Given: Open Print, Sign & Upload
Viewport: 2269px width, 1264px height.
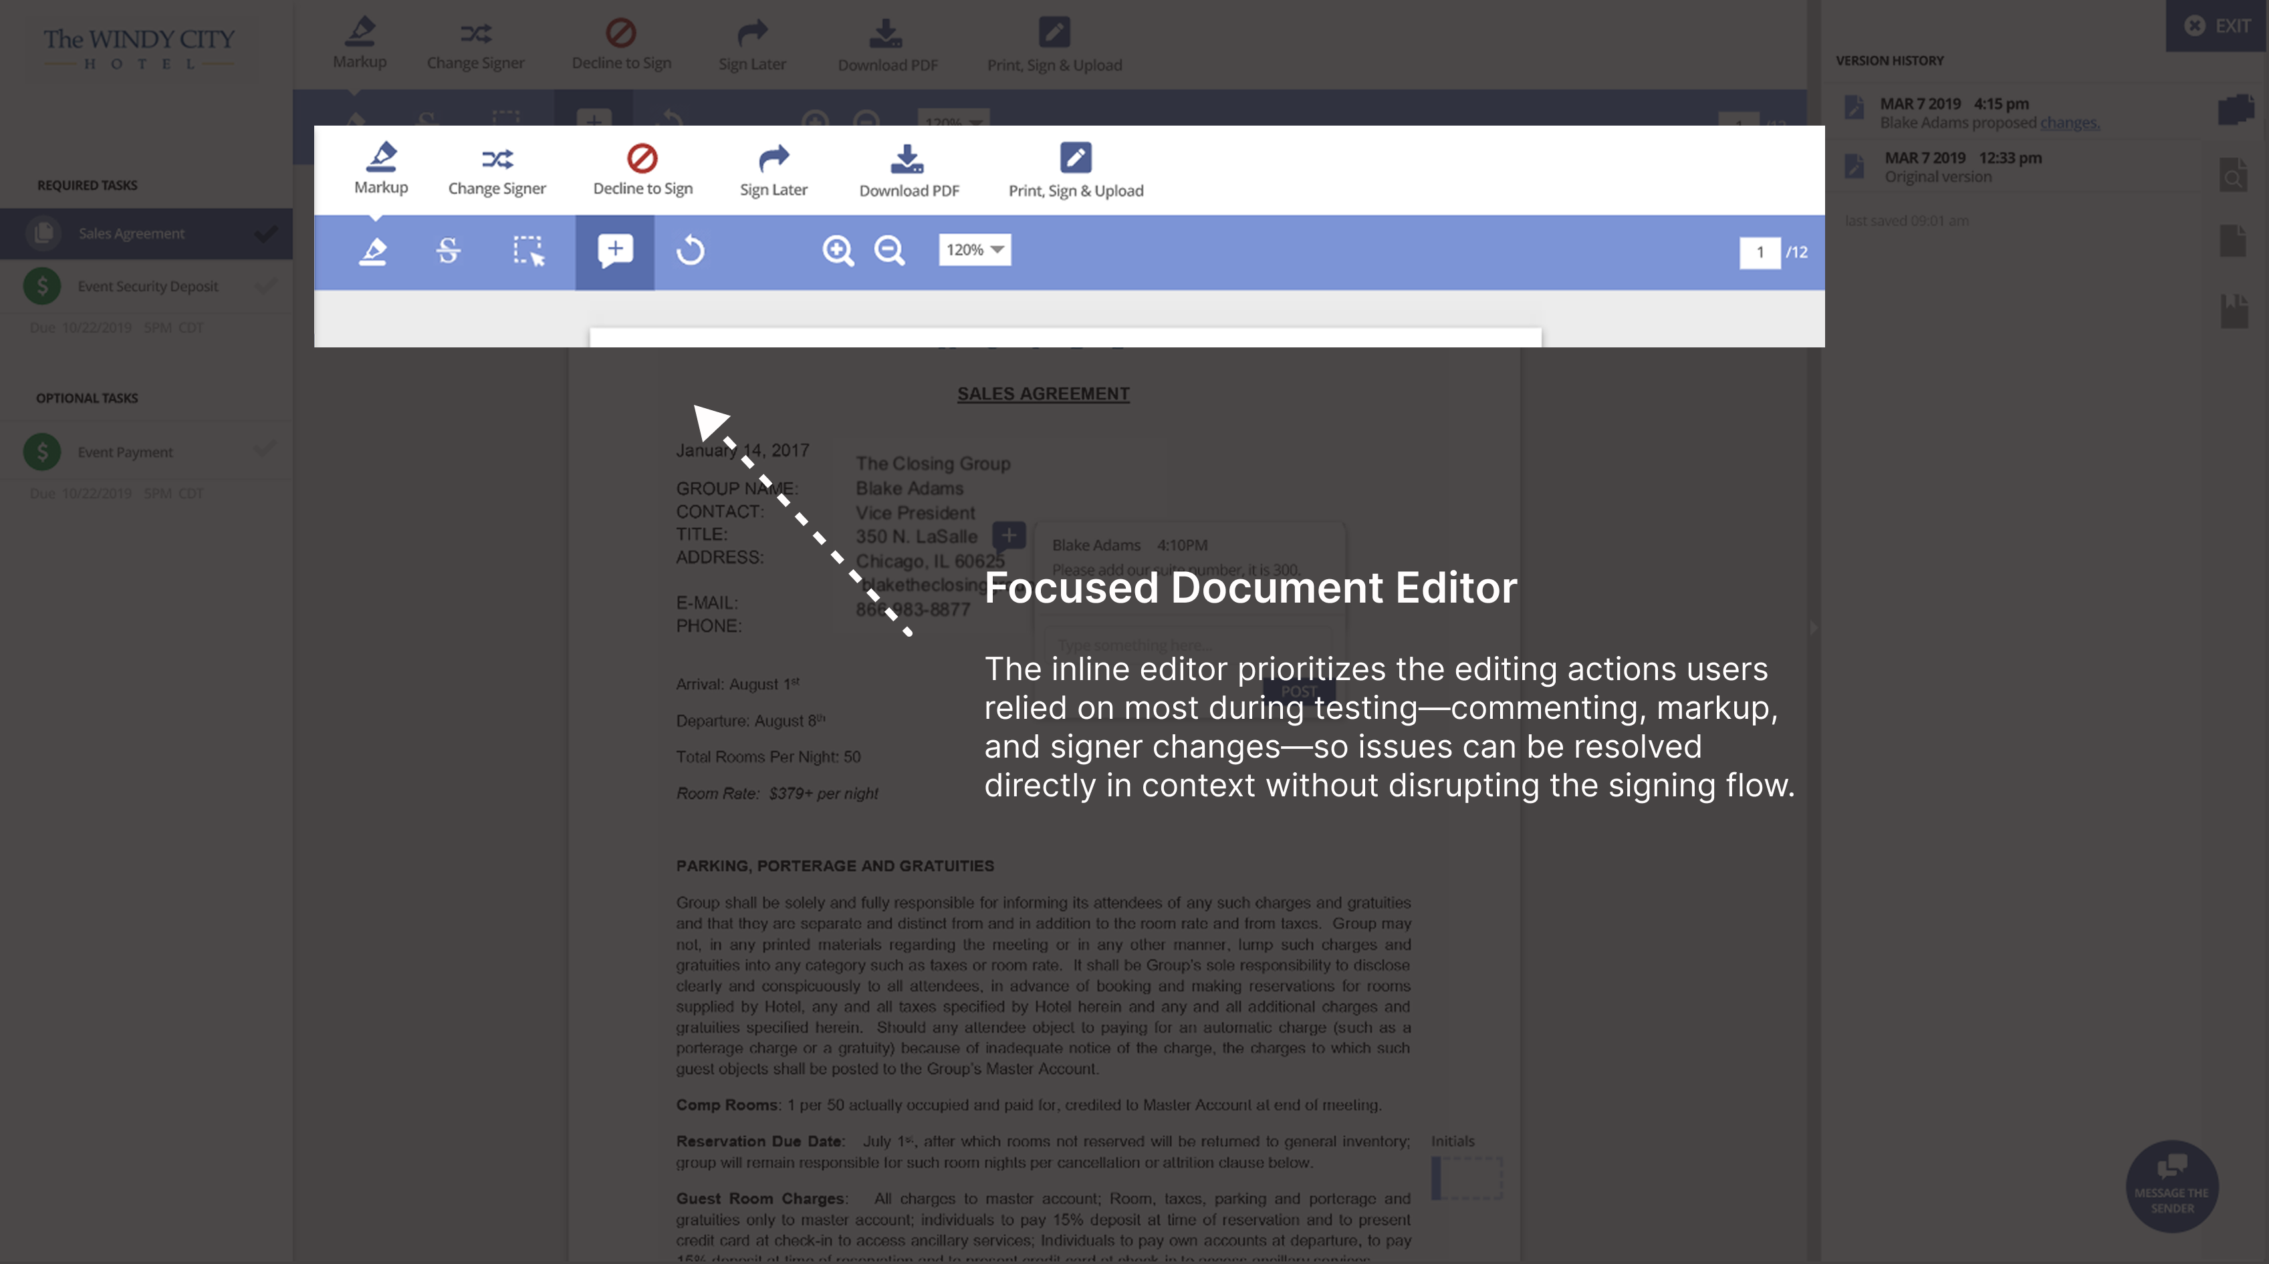Looking at the screenshot, I should (x=1076, y=169).
